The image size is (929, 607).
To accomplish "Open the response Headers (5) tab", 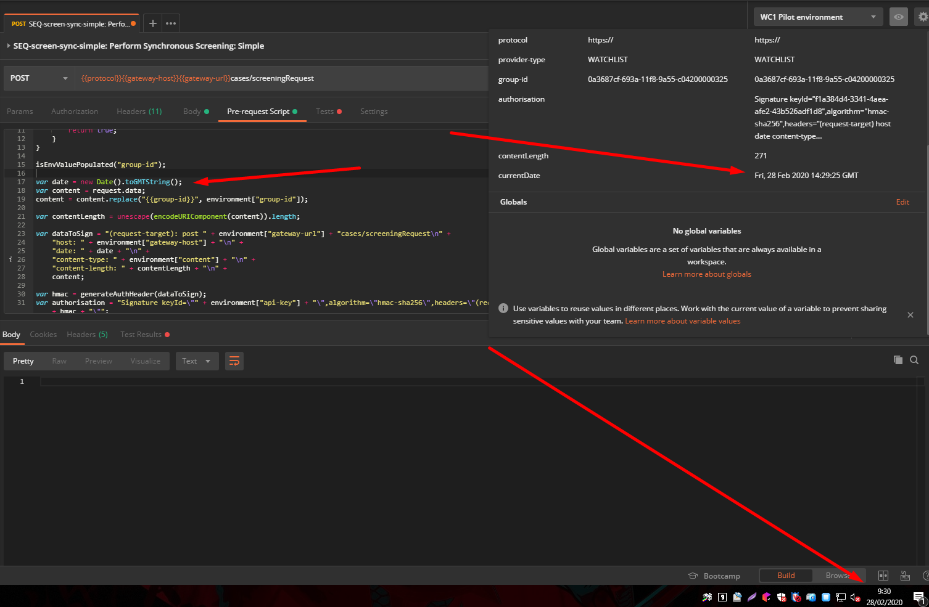I will point(87,335).
